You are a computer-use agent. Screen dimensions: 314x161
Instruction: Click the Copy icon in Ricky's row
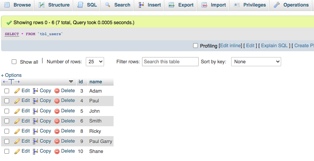tap(35, 131)
